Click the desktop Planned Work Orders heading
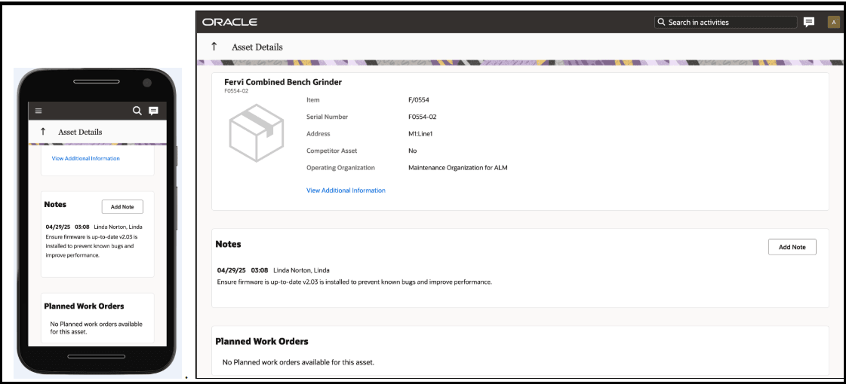This screenshot has height=384, width=846. tap(262, 341)
